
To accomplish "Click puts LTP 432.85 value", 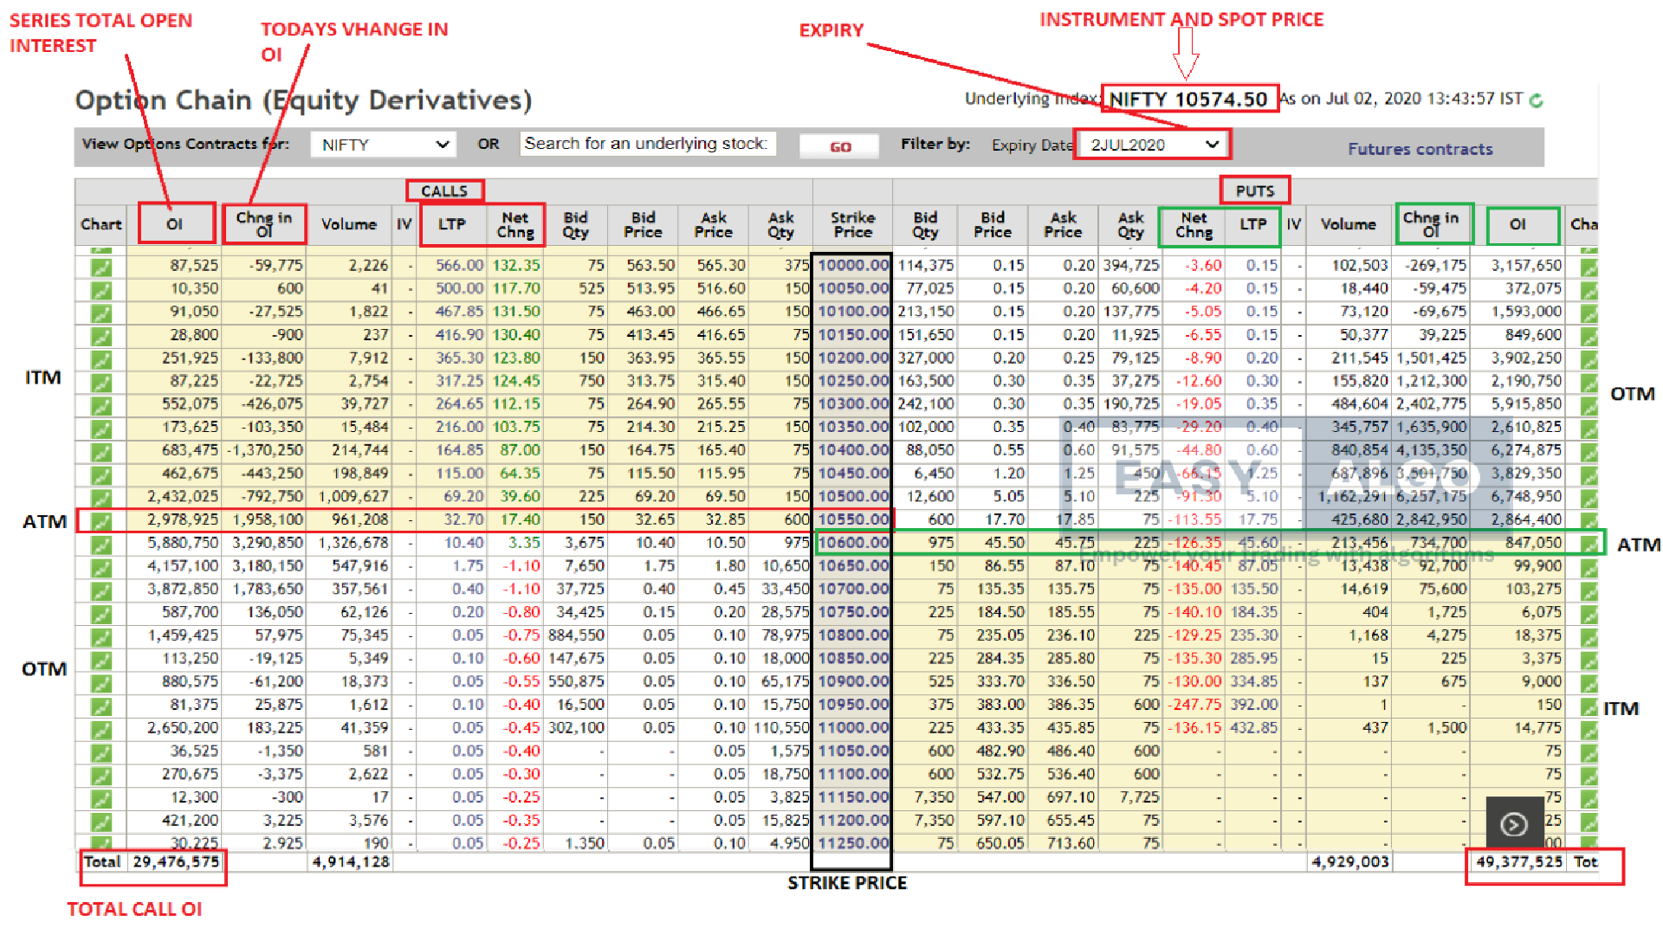I will tap(1253, 728).
